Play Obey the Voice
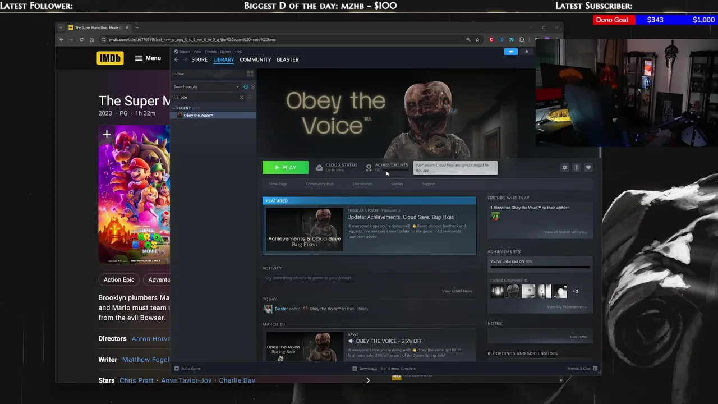The image size is (718, 404). coord(286,167)
